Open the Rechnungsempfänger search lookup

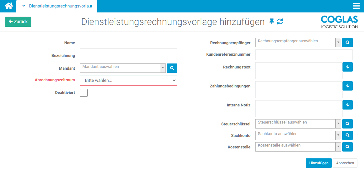[347, 43]
